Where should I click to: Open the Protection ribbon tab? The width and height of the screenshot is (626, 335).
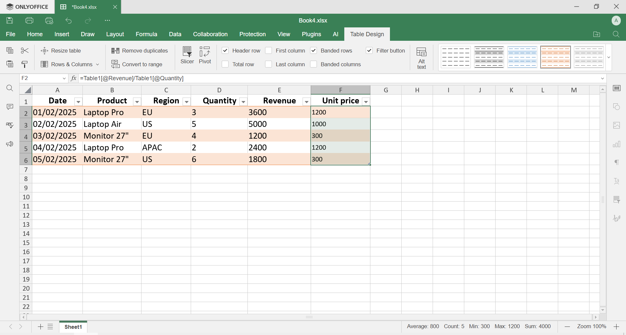pos(253,34)
